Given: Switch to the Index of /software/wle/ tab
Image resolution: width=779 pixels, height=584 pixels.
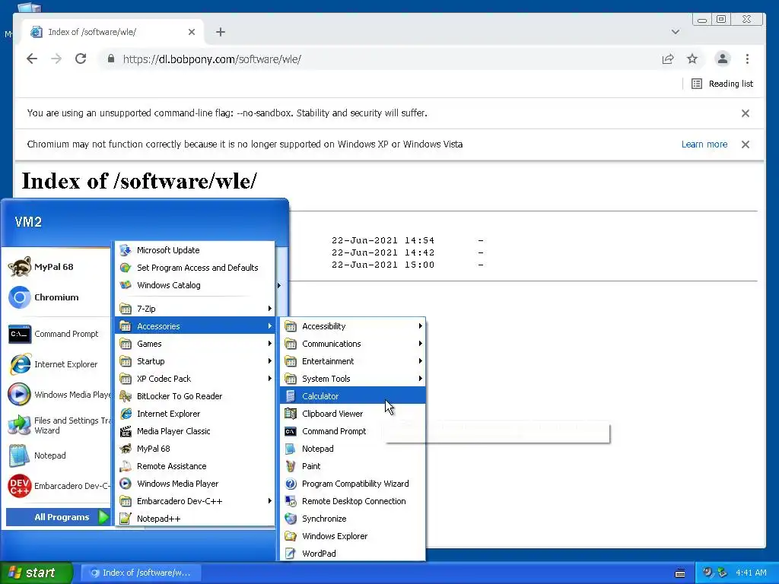Looking at the screenshot, I should tap(113, 32).
